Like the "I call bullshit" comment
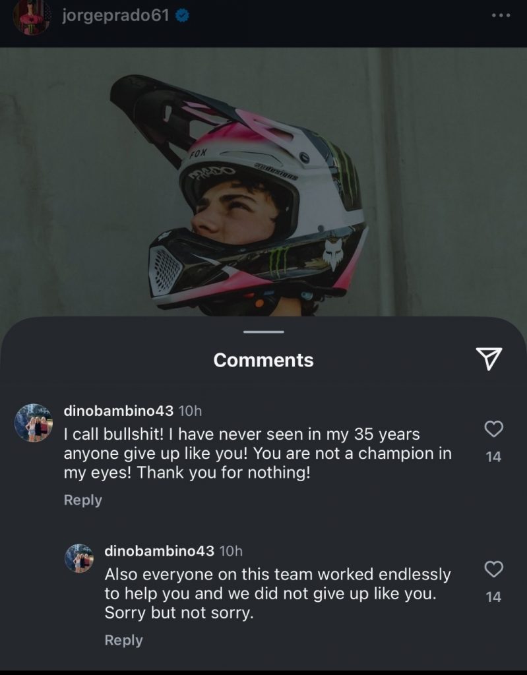The image size is (527, 675). (493, 429)
